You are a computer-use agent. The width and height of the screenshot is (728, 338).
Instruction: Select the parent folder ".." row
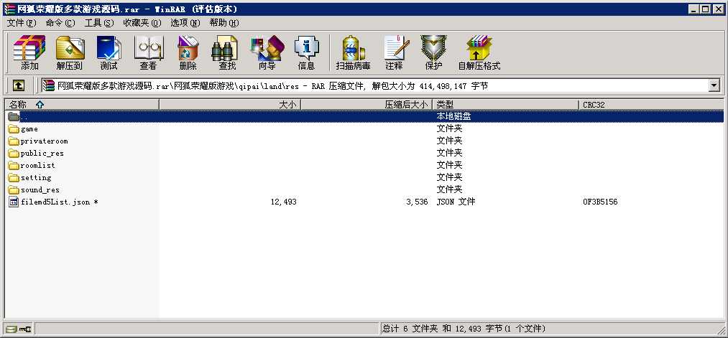pyautogui.click(x=364, y=116)
